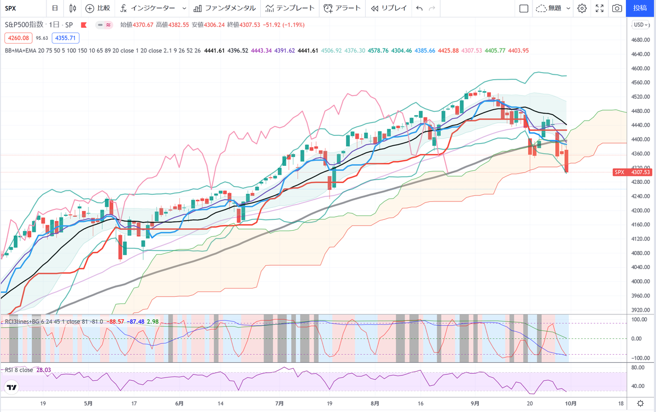The width and height of the screenshot is (656, 412).
Task: Enter fullscreen mode
Action: point(600,8)
